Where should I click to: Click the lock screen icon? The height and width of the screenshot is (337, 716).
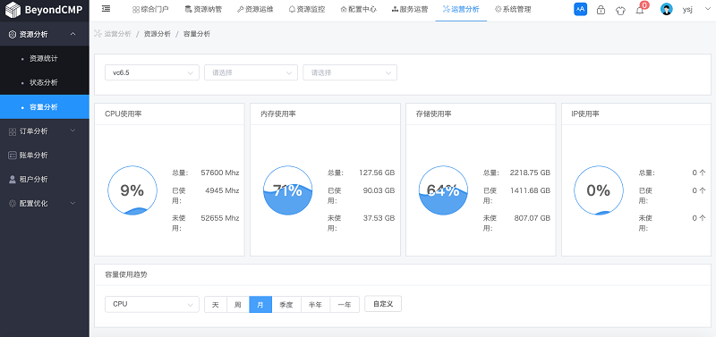[x=601, y=10]
